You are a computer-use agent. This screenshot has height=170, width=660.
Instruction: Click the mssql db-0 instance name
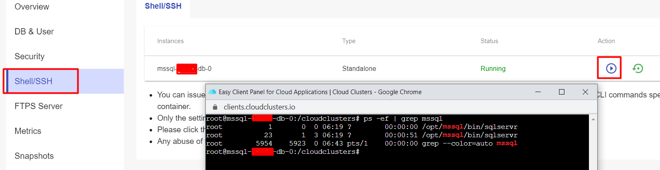184,68
